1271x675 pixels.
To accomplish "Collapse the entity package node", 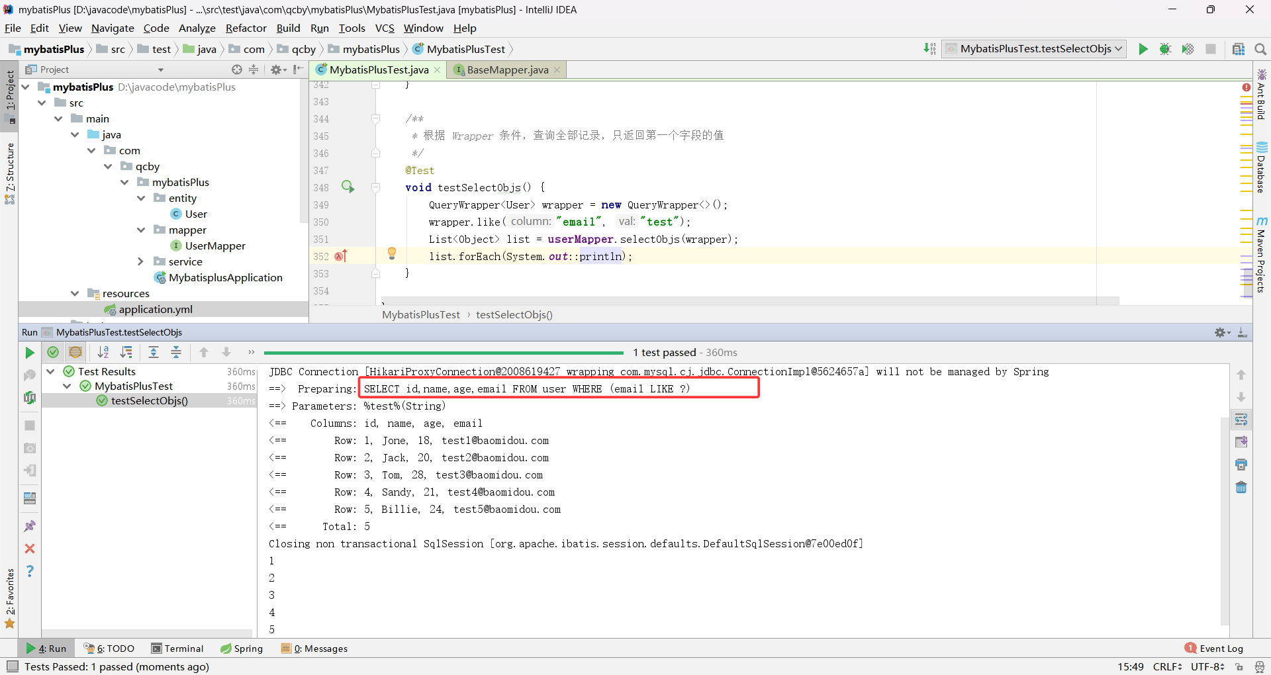I will click(141, 198).
